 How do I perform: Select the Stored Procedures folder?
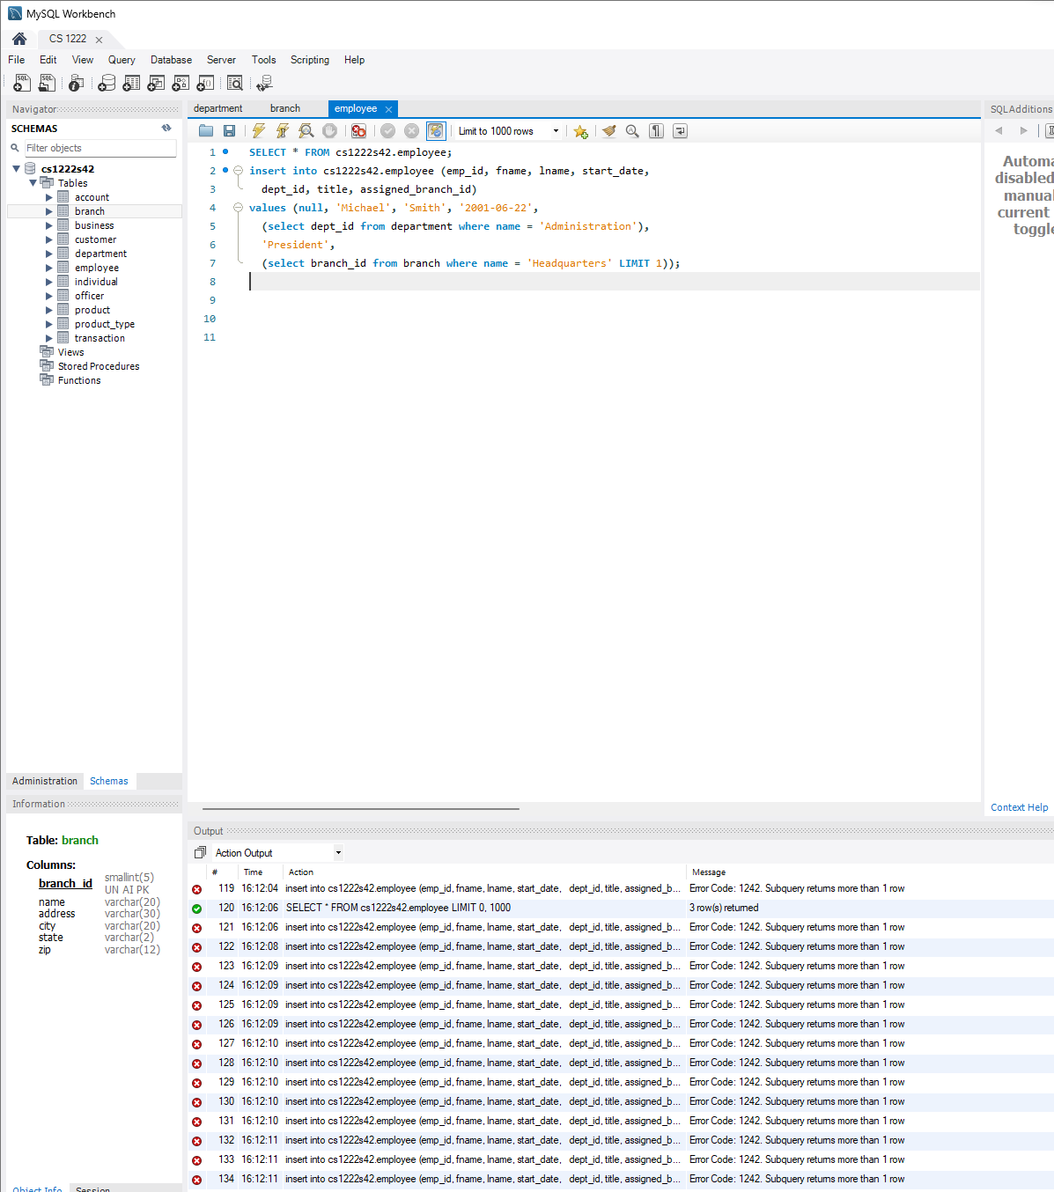(x=99, y=366)
